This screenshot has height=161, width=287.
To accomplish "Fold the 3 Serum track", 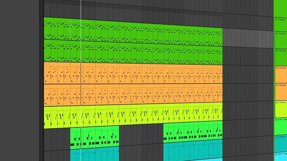I will (277, 34).
